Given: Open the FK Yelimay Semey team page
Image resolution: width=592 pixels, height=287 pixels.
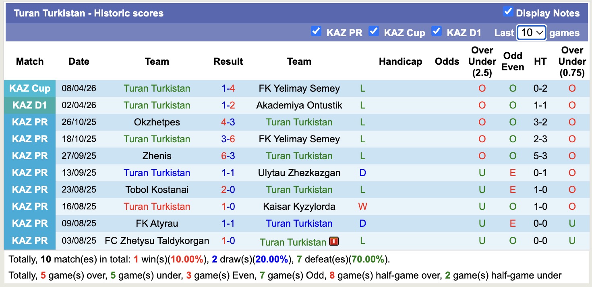Looking at the screenshot, I should click(x=299, y=88).
